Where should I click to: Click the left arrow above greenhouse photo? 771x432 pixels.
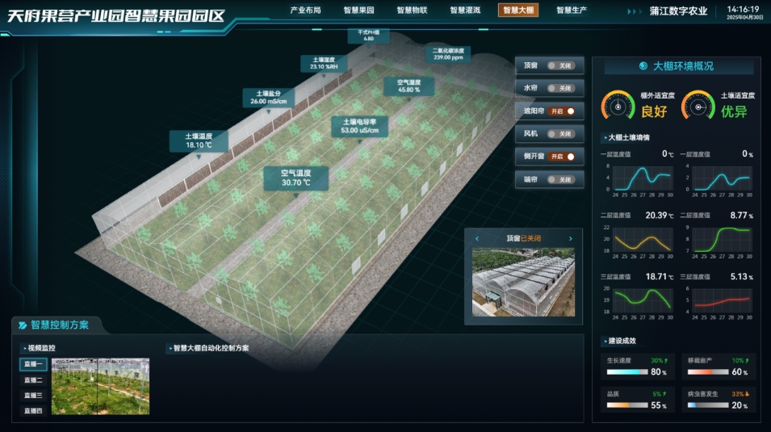coord(477,239)
